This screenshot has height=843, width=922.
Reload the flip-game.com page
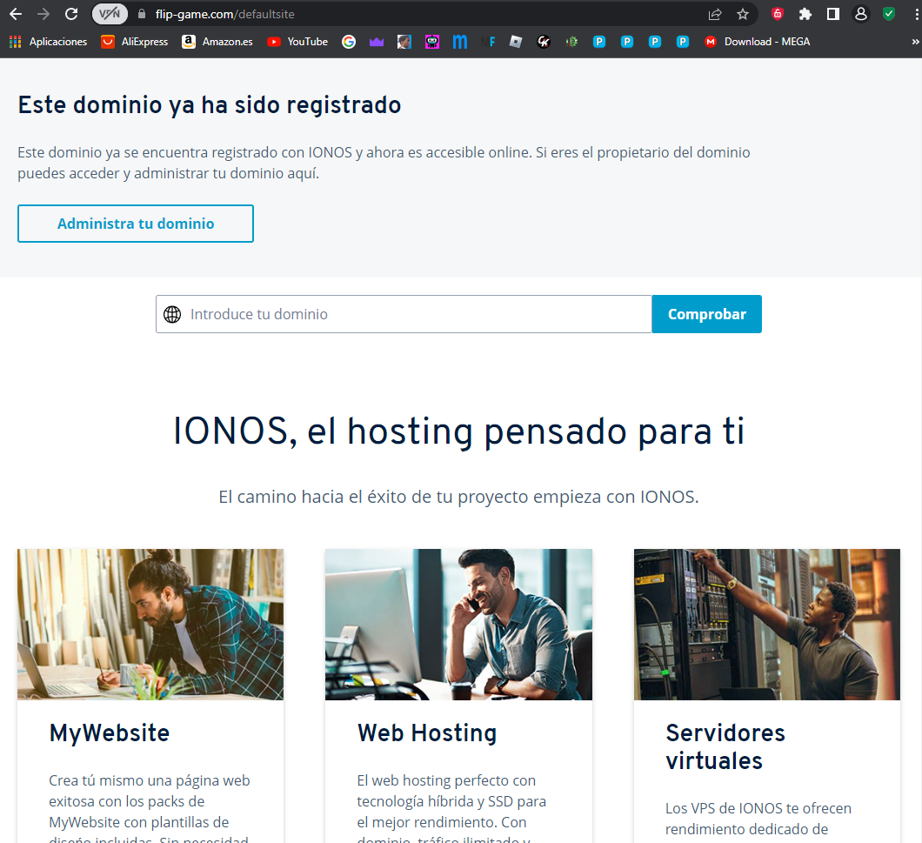[71, 14]
